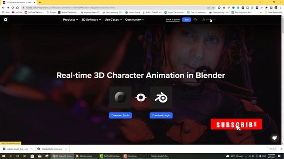The height and width of the screenshot is (159, 284).
Task: Switch to Chrome 3D Character Animation window
Action: (62, 156)
